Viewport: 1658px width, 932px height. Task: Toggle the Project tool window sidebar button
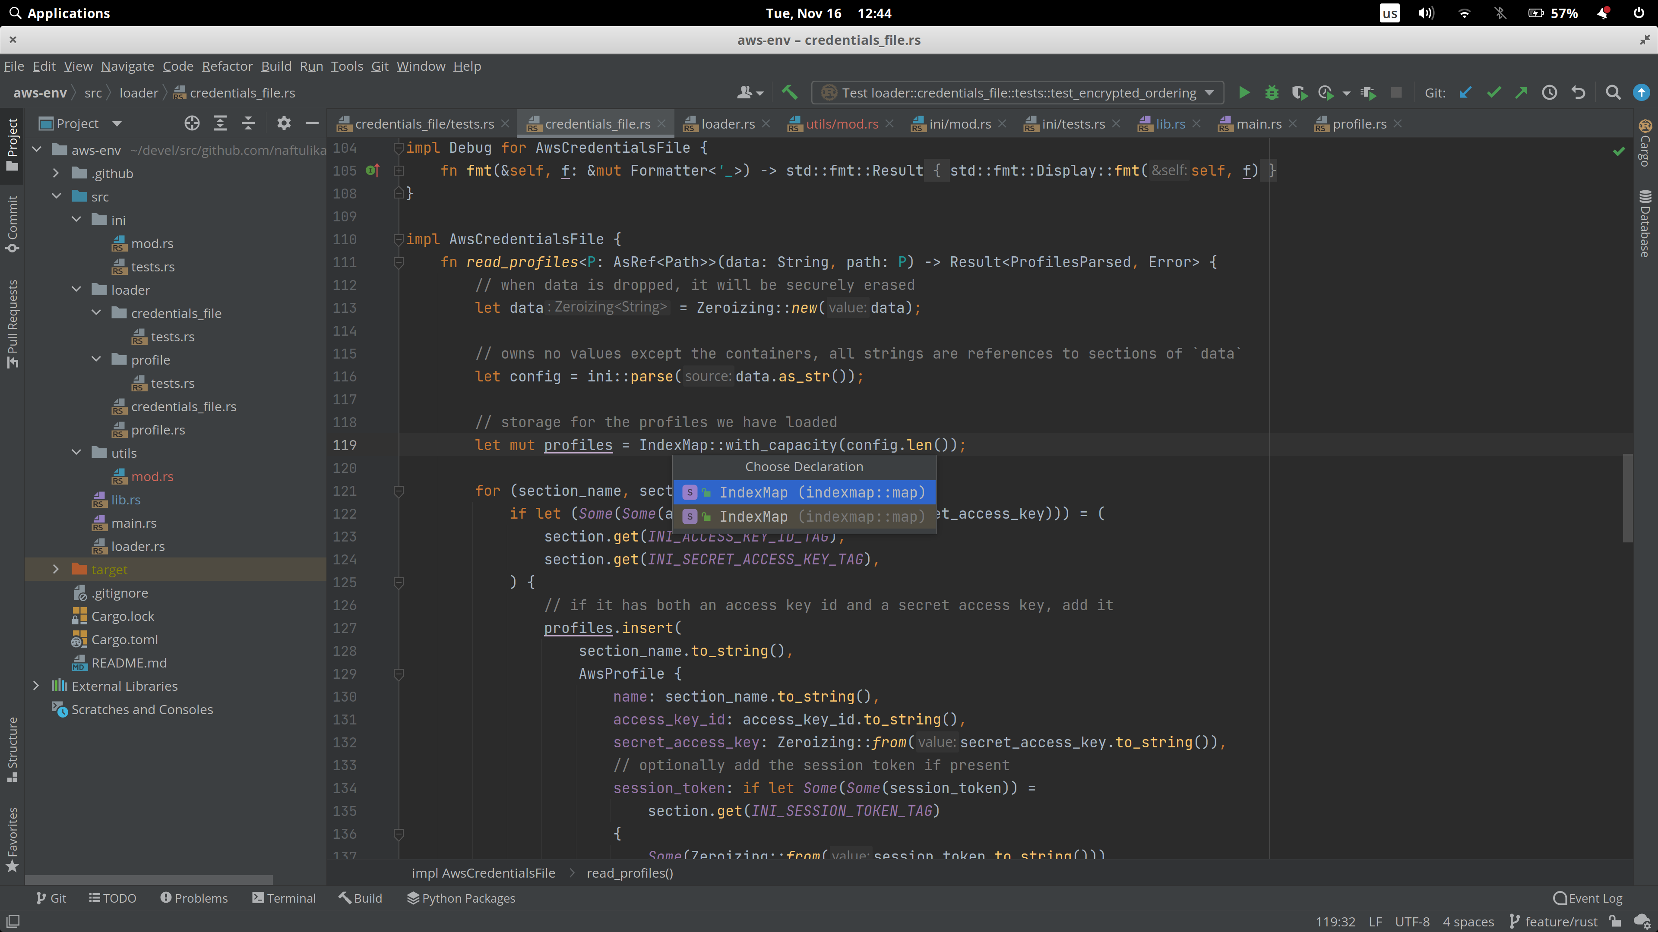12,145
